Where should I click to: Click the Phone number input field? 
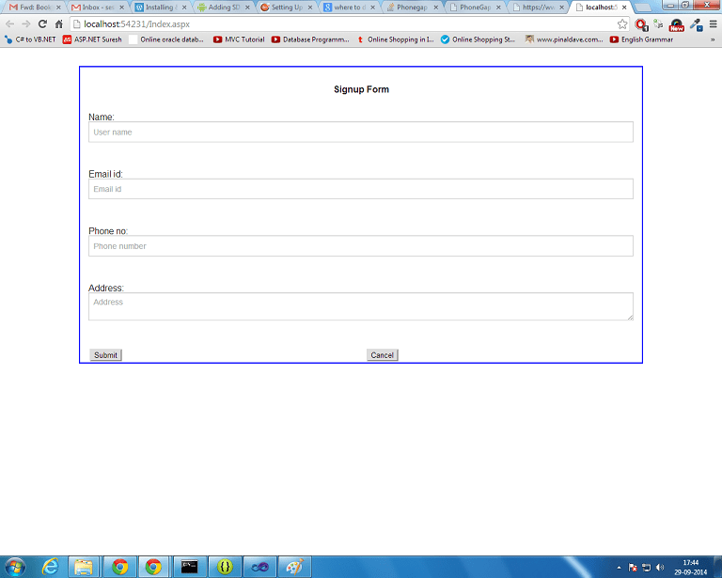coord(361,246)
